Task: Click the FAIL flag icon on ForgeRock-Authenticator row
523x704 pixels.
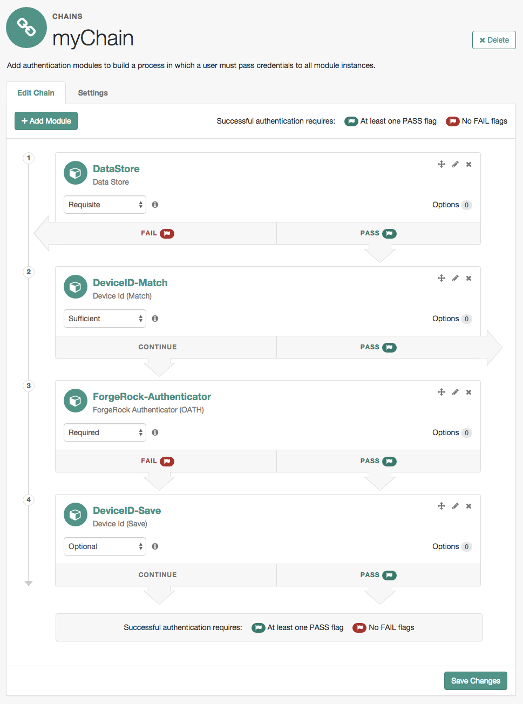Action: (167, 461)
